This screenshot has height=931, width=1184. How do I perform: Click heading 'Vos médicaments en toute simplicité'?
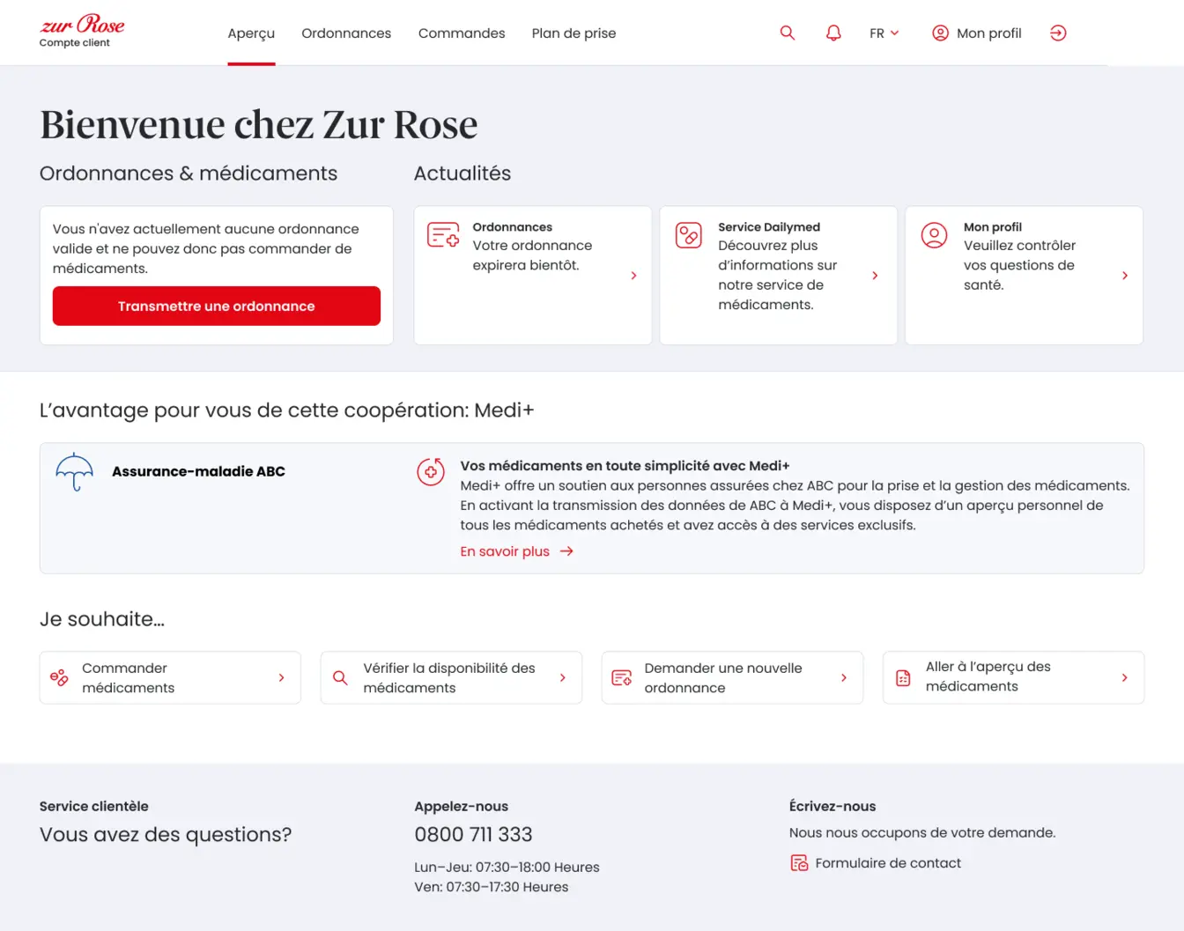[x=625, y=466]
